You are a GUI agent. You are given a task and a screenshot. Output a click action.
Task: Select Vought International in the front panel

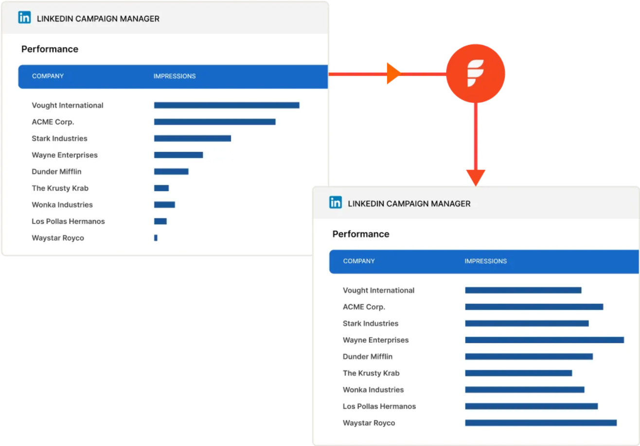coord(379,290)
